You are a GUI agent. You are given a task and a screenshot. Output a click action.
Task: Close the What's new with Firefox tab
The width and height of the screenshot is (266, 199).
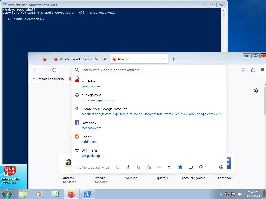[x=105, y=59]
